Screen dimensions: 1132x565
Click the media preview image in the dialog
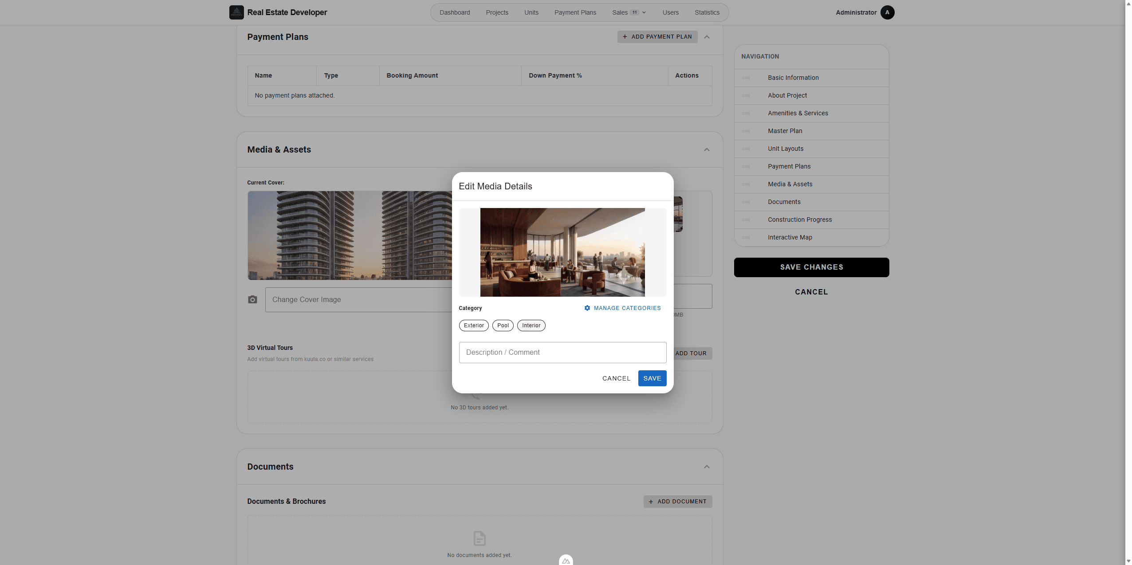pyautogui.click(x=562, y=252)
